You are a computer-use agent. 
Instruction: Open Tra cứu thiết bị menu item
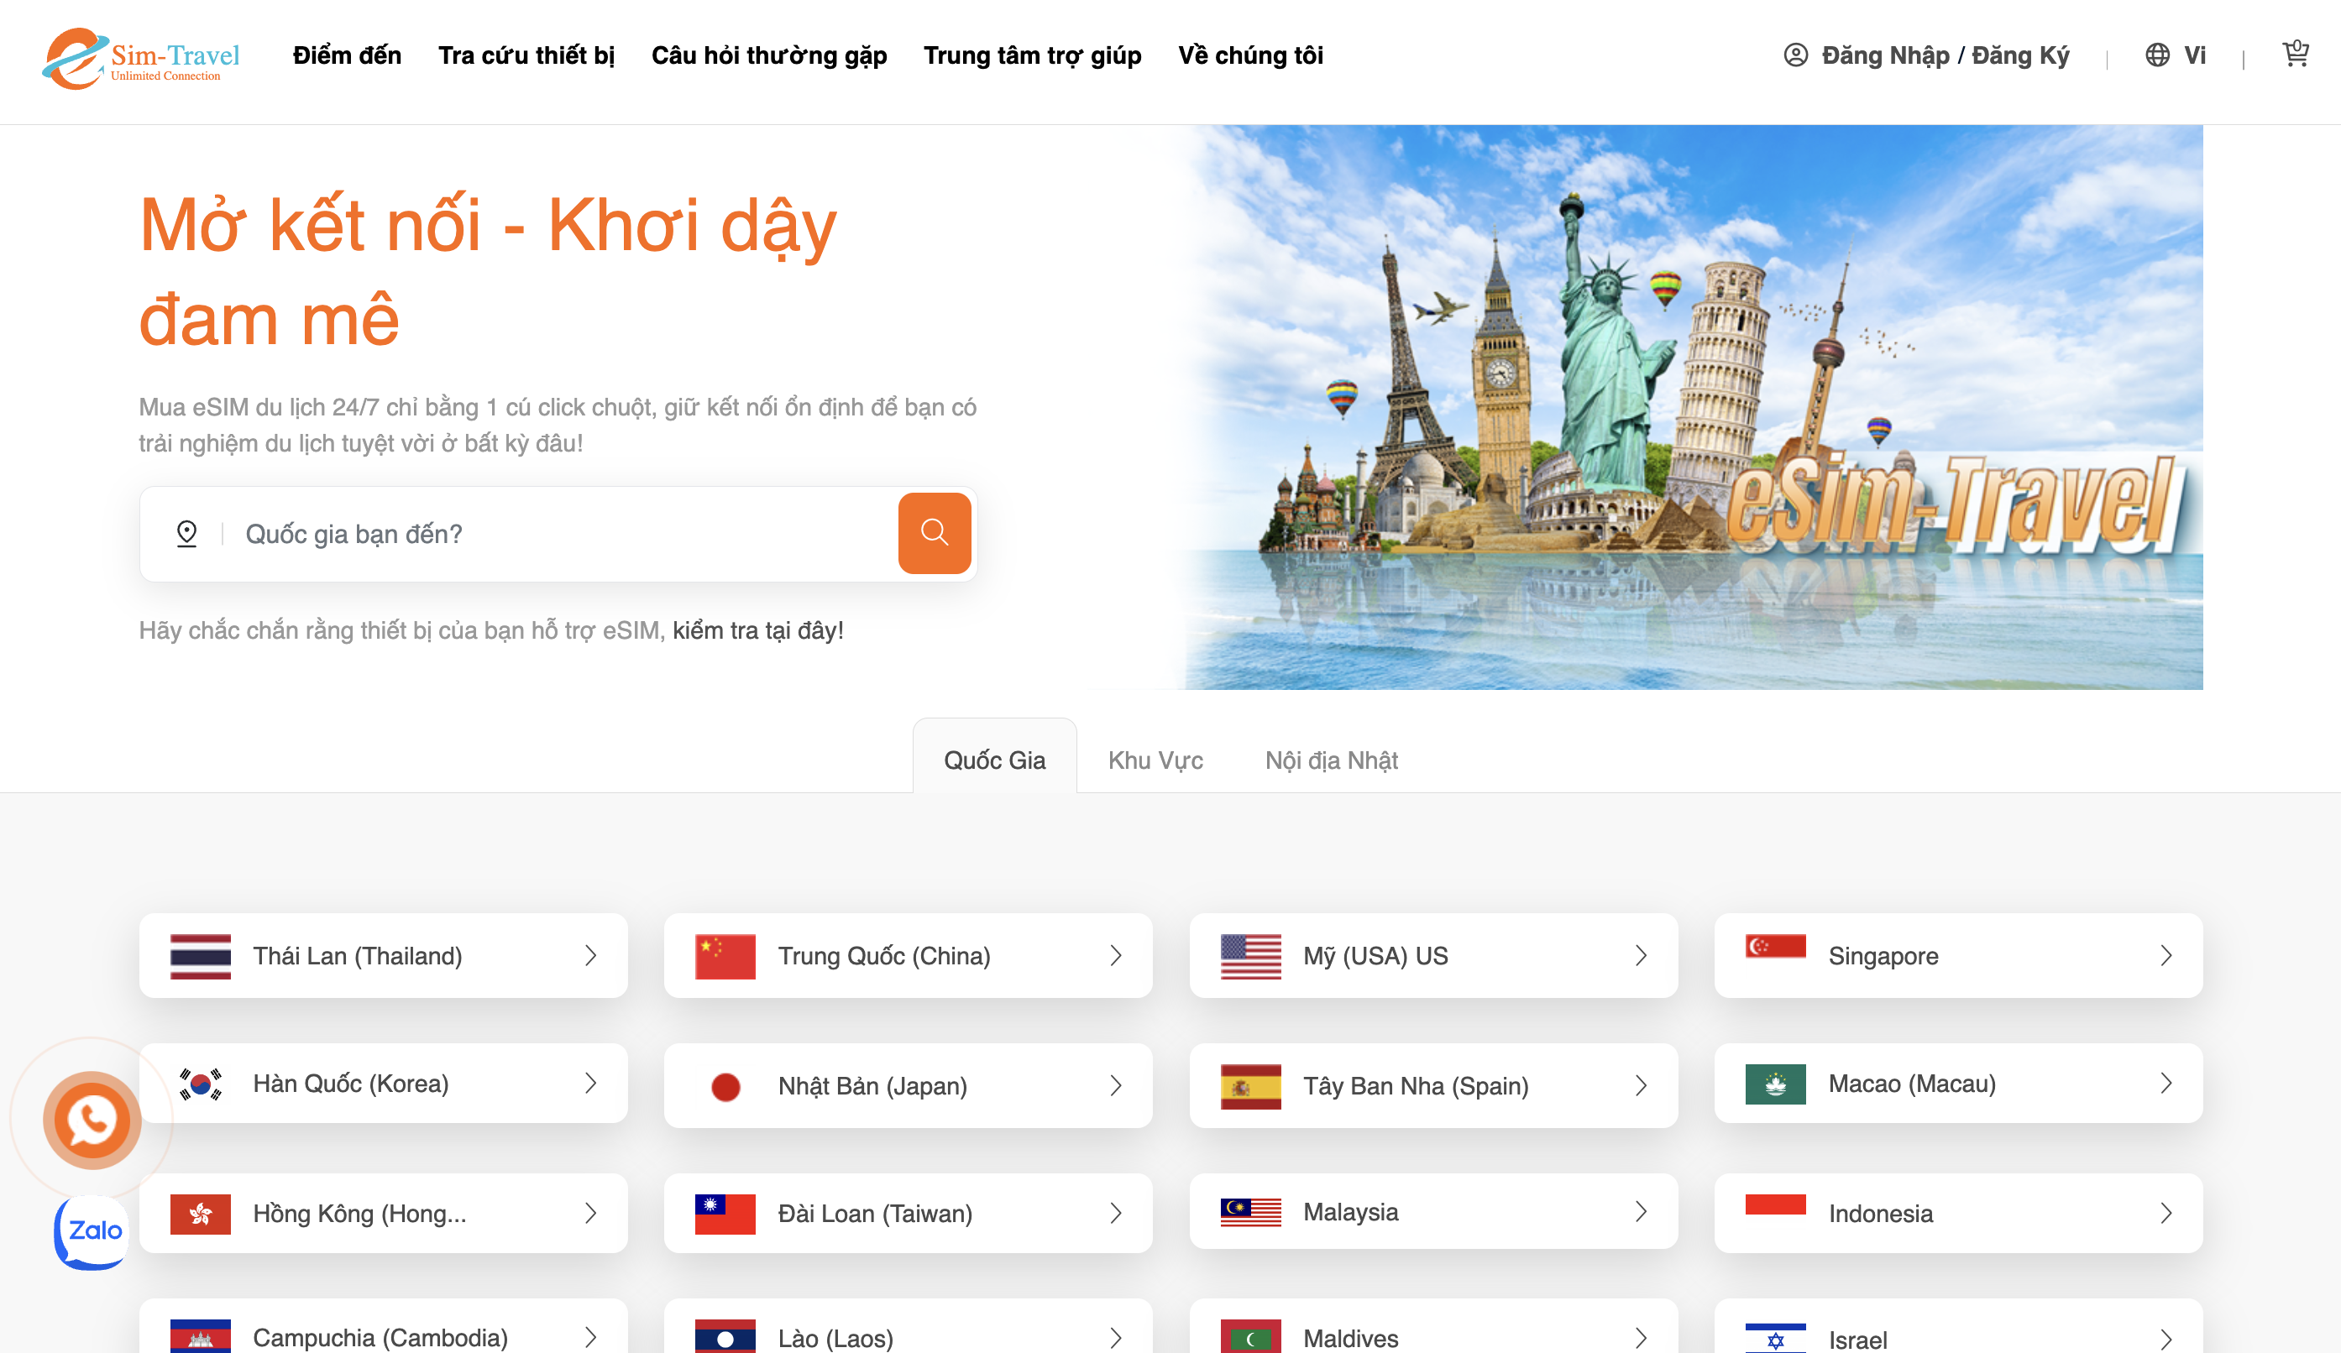click(x=526, y=55)
